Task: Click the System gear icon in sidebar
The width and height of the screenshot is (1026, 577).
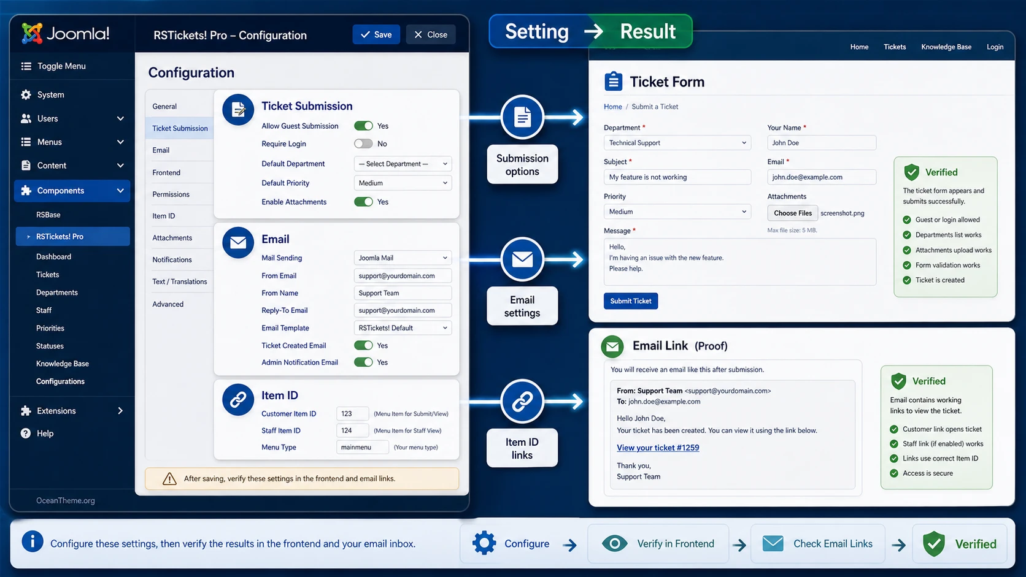Action: point(26,94)
